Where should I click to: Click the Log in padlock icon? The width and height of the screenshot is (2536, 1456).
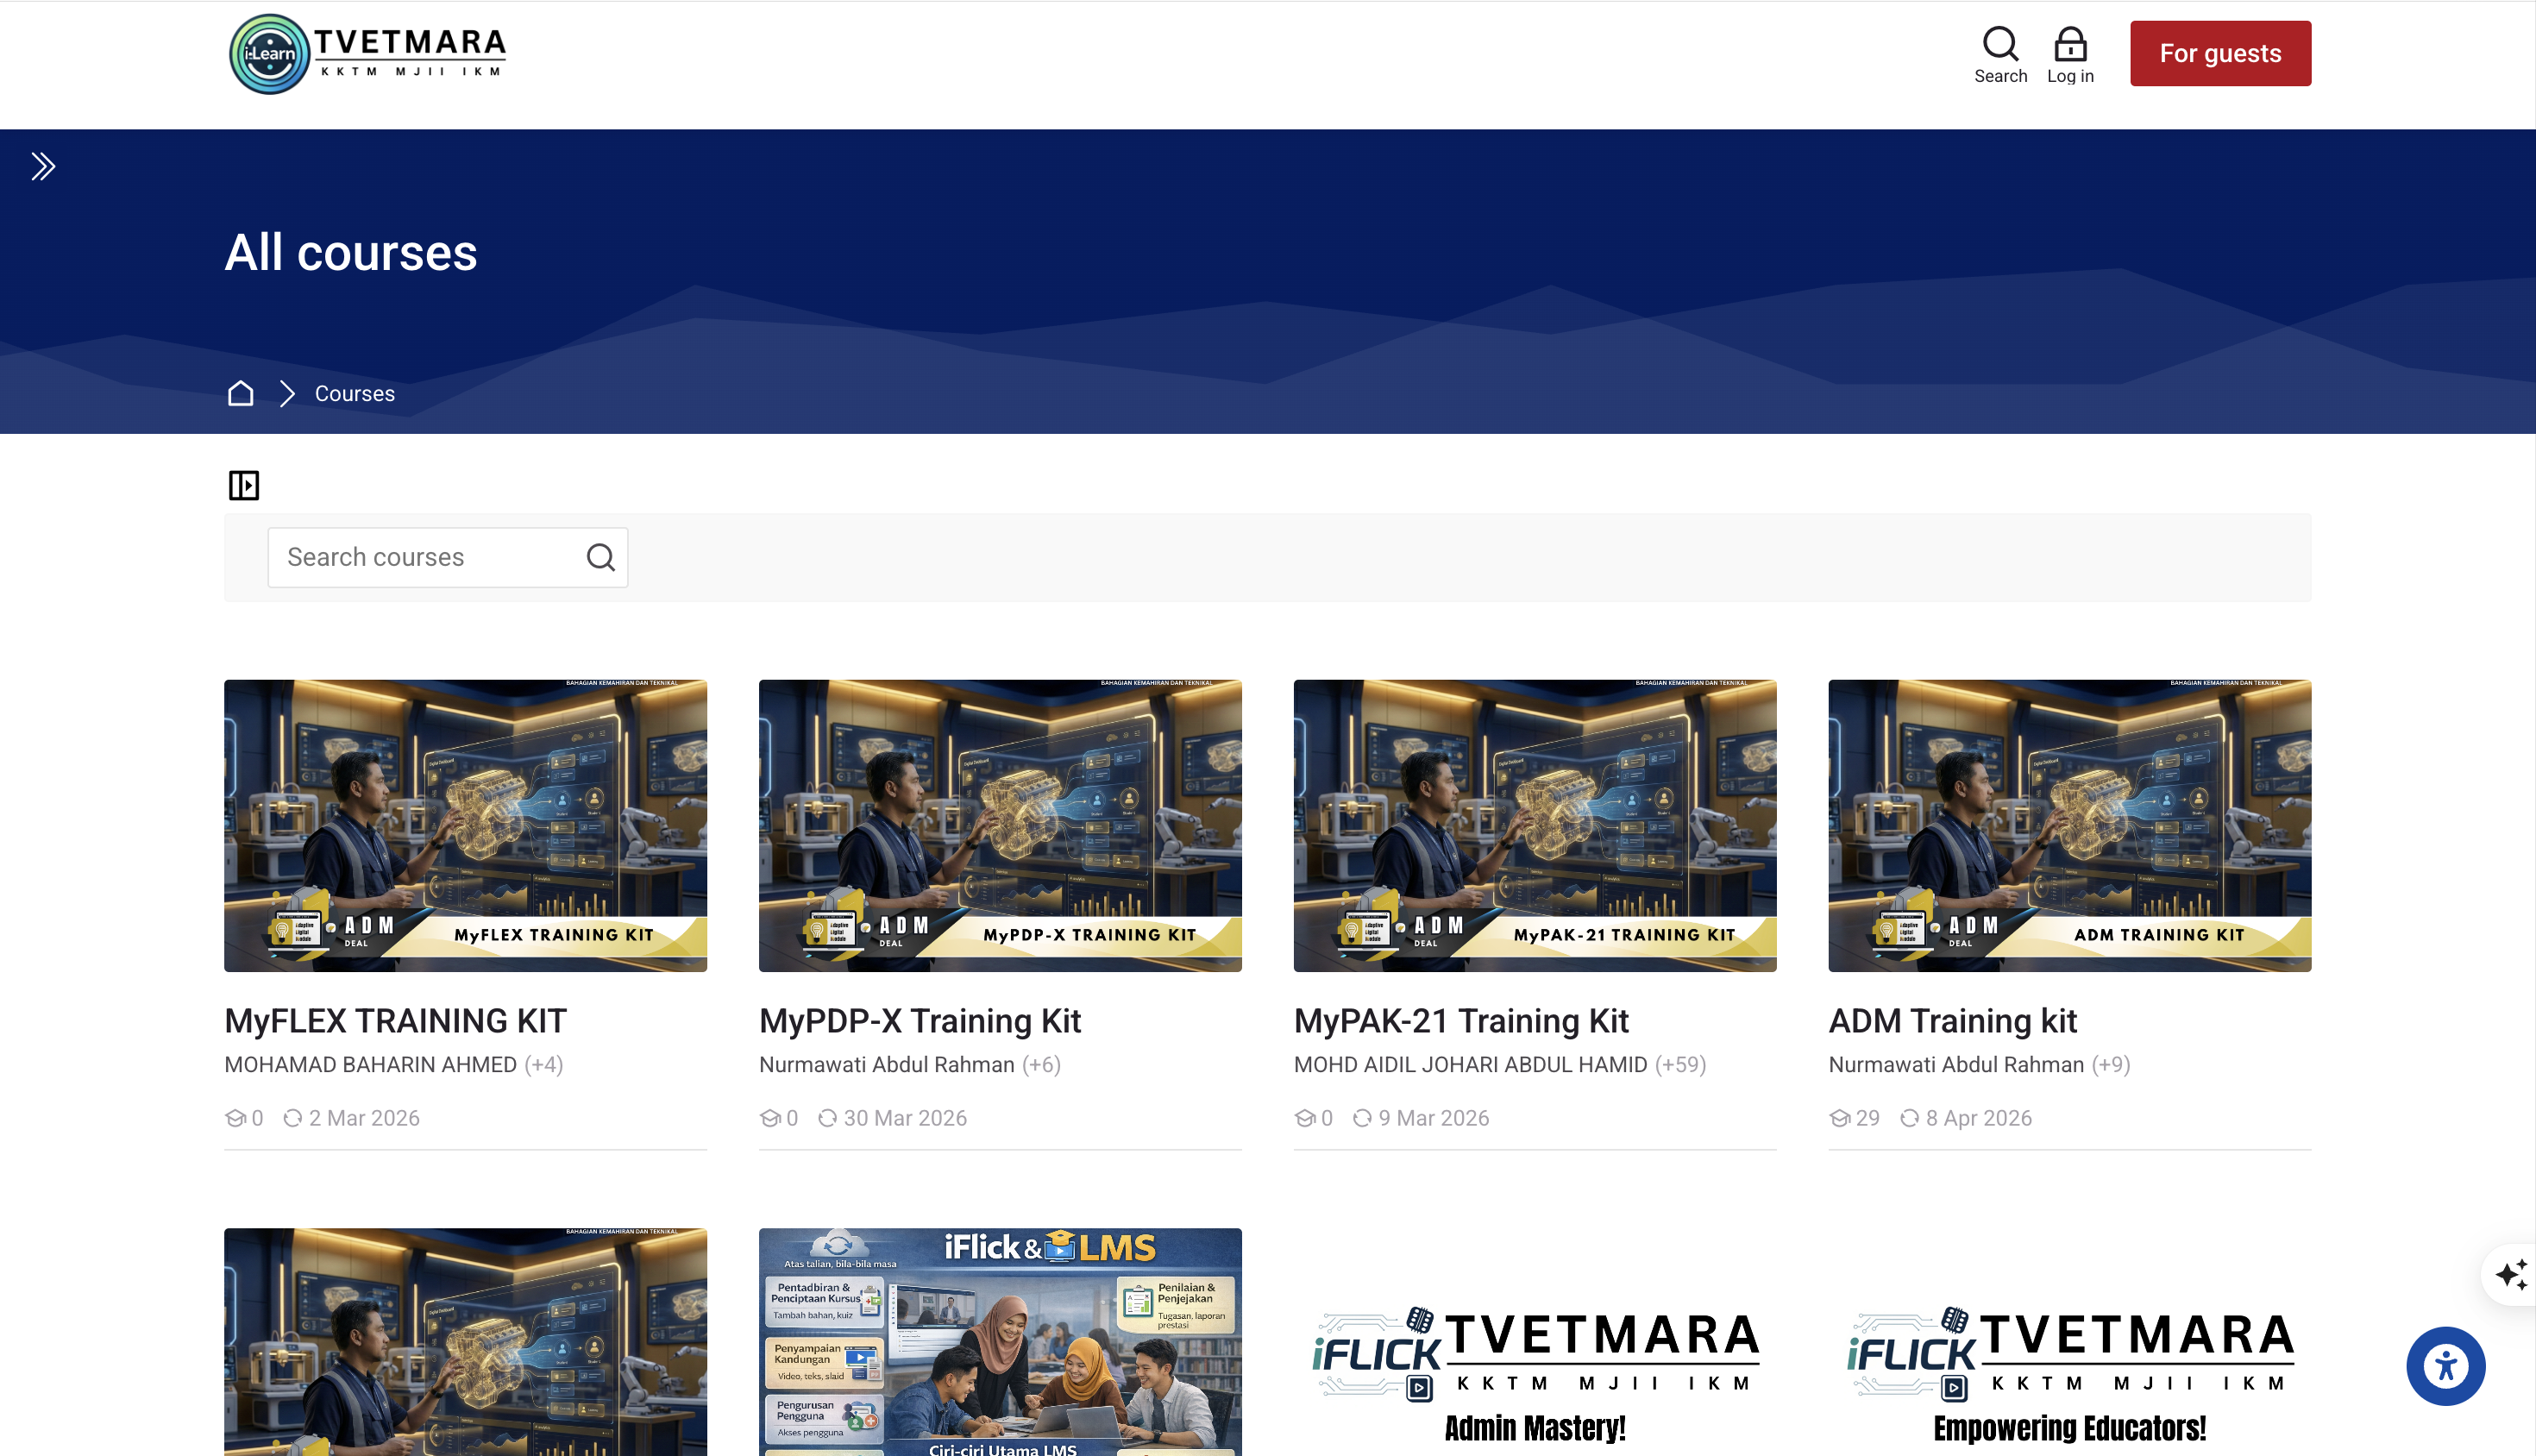tap(2069, 45)
